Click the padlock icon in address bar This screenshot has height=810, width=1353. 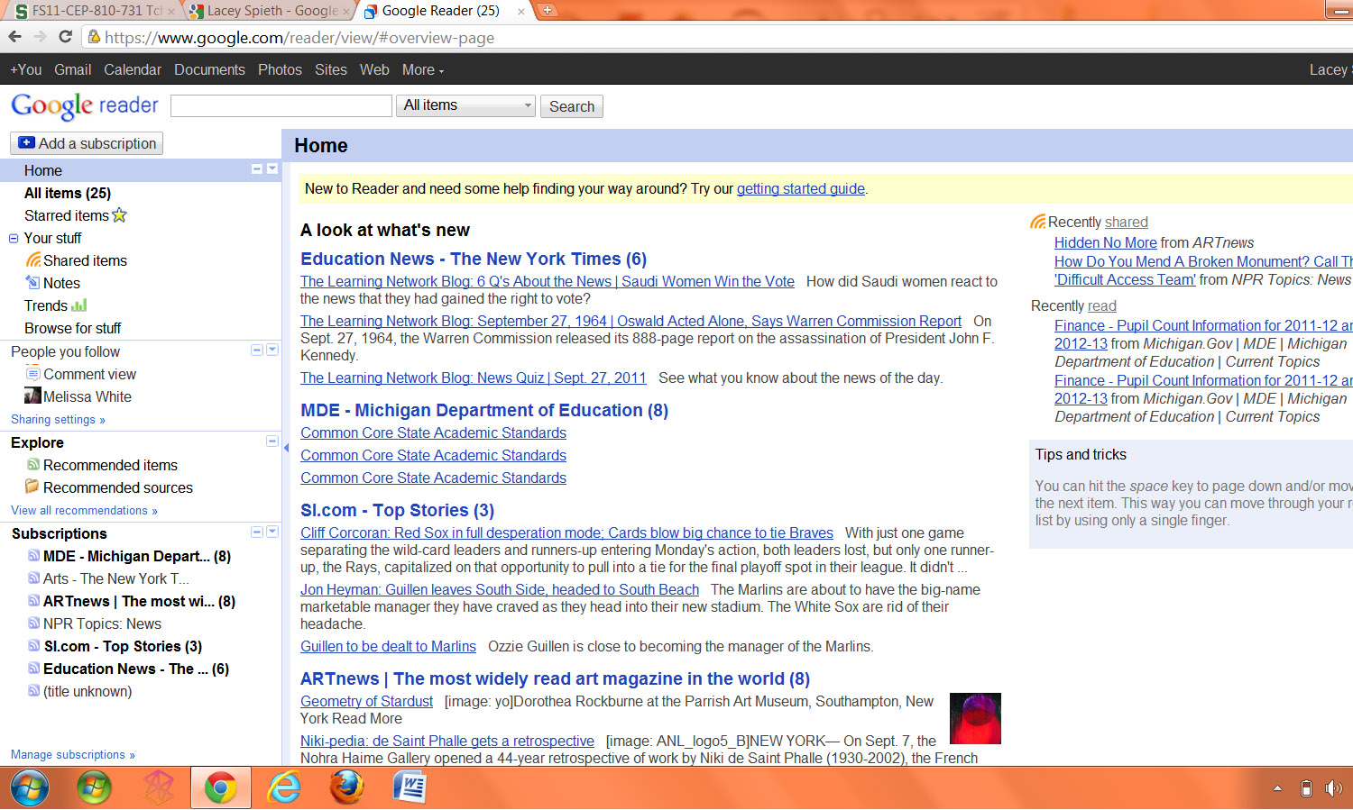[x=94, y=37]
